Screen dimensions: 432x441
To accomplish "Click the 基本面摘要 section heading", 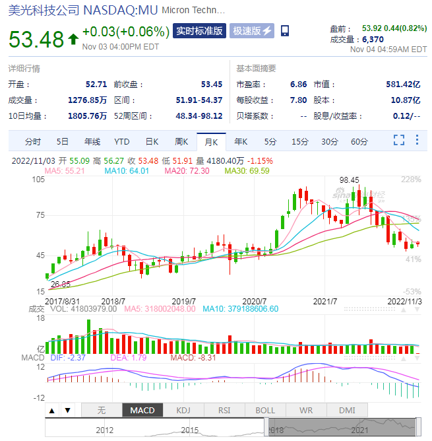I will 256,69.
